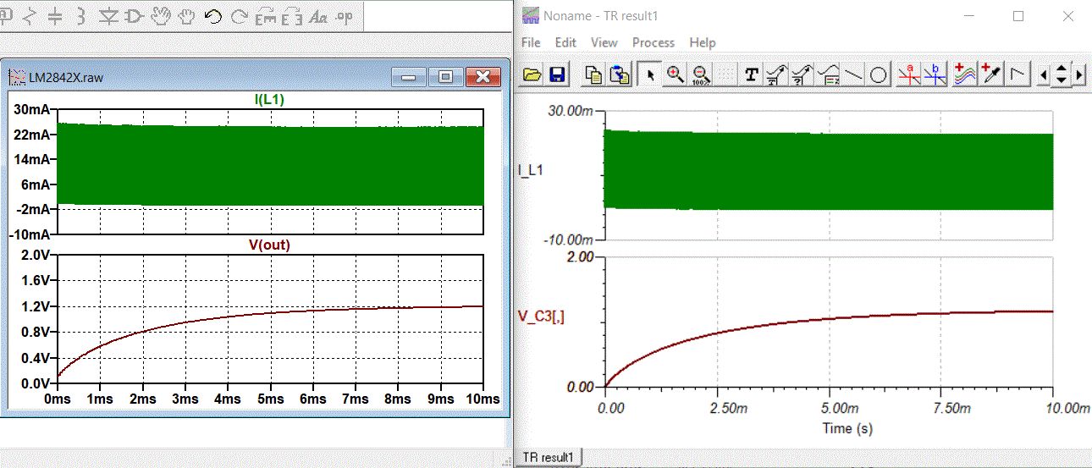This screenshot has width=1092, height=468.
Task: Select the TR result1 tab
Action: [x=549, y=457]
